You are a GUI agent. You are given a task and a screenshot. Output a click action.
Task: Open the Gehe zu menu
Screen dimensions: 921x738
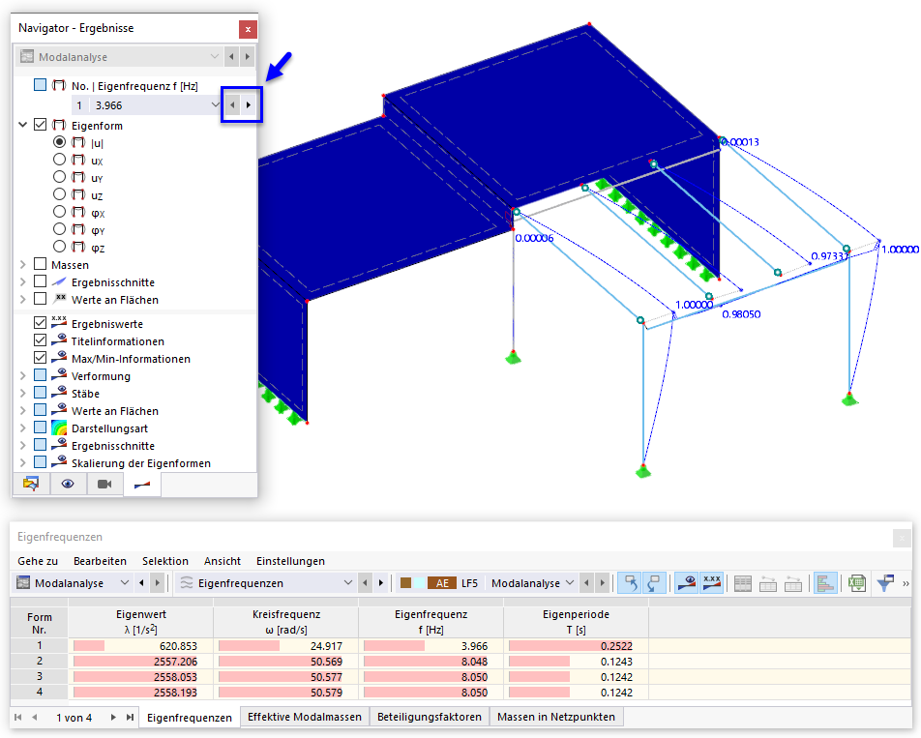coord(38,561)
